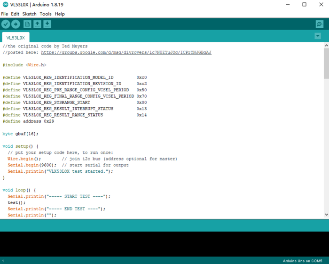This screenshot has height=264, width=329.
Task: Click the vertical scrollbar thumb
Action: coord(326,64)
